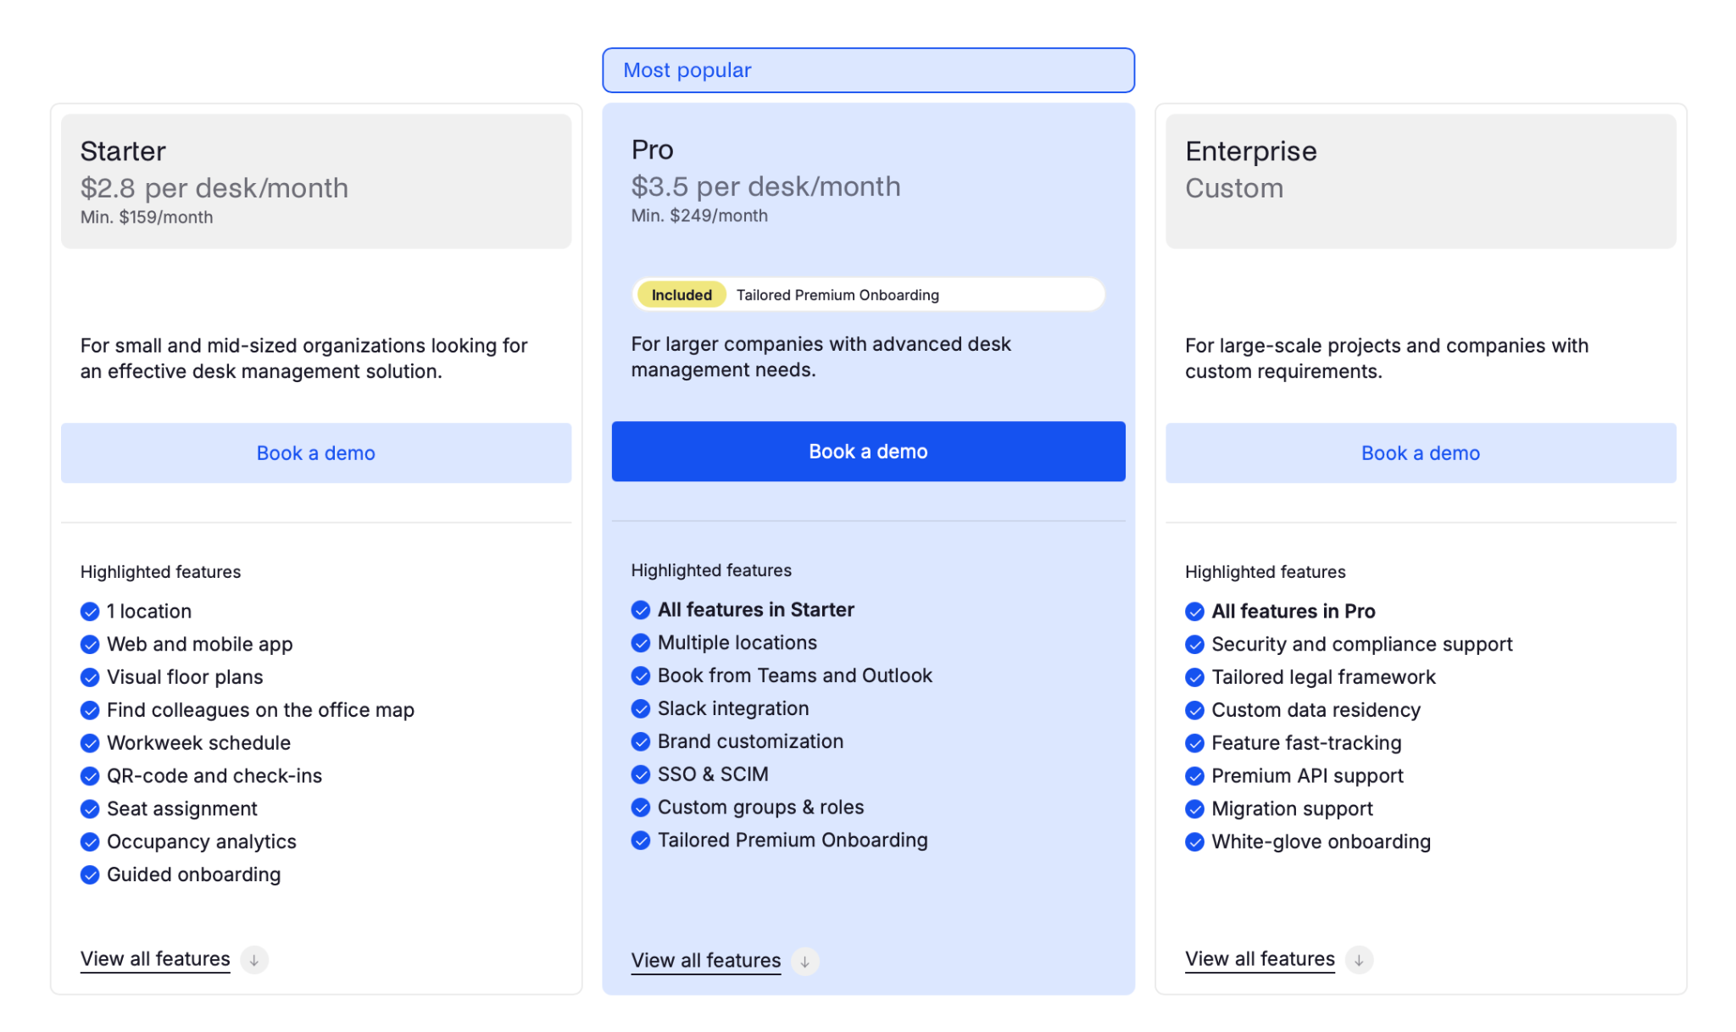Click the SSO & SCIM feature text

(x=713, y=775)
